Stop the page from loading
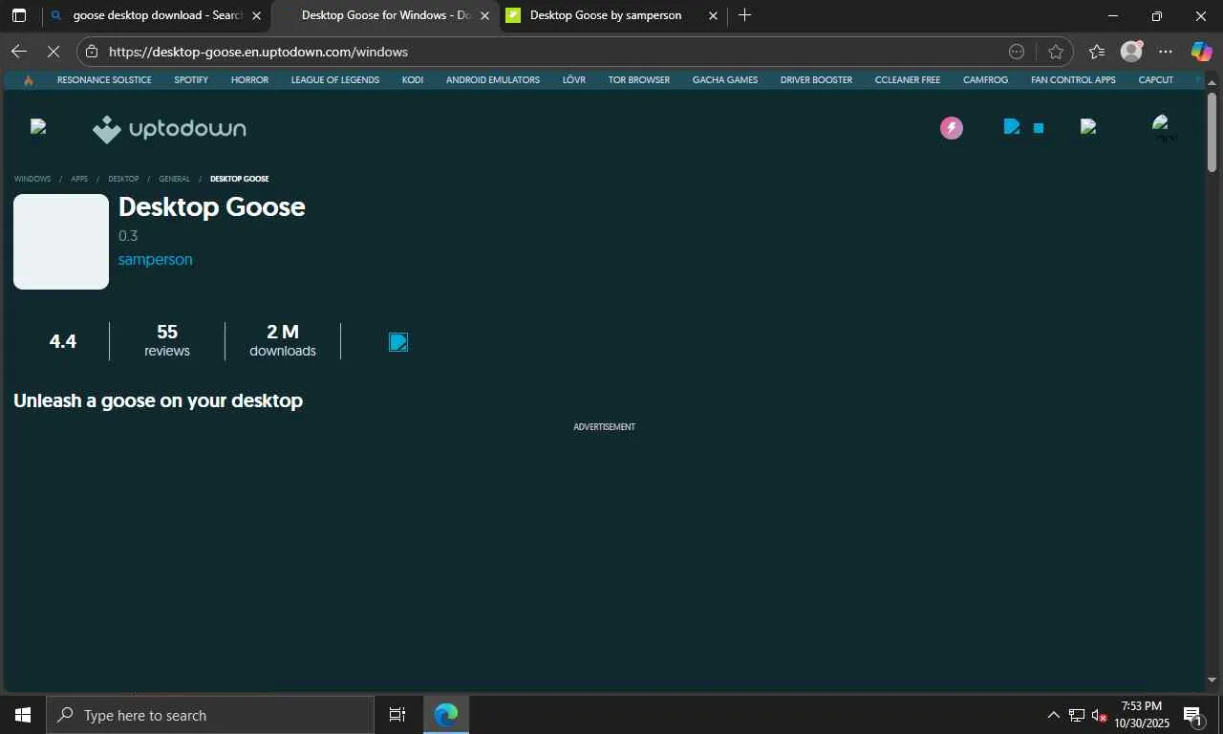Screen dimensions: 1223x734 click(x=54, y=52)
